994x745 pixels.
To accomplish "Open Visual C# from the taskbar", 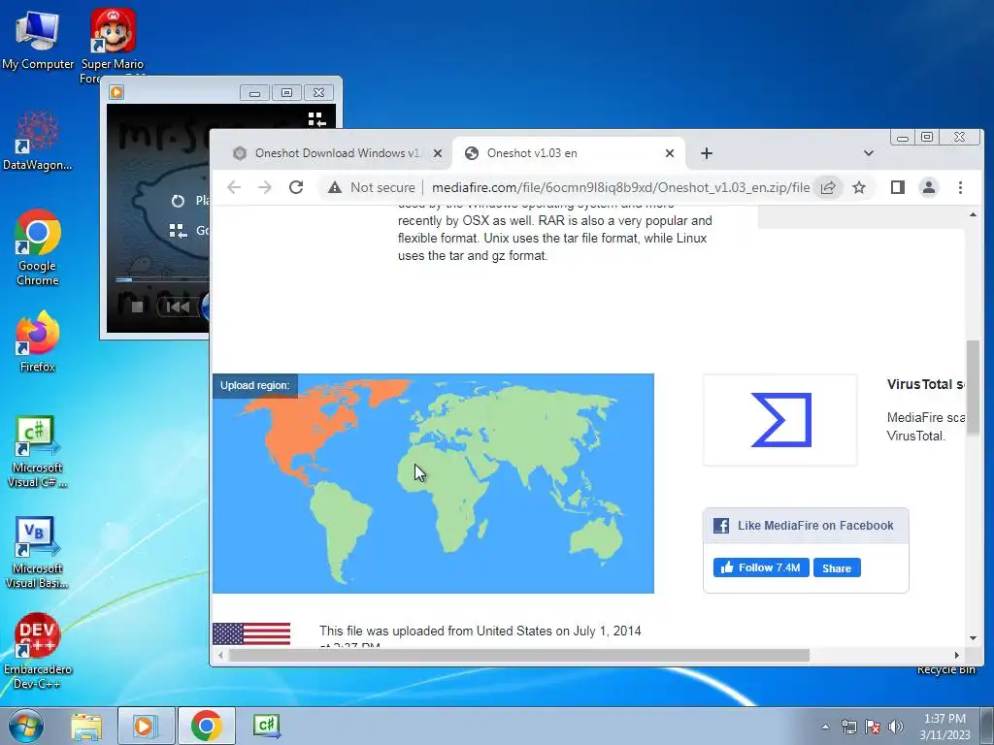I will [266, 726].
